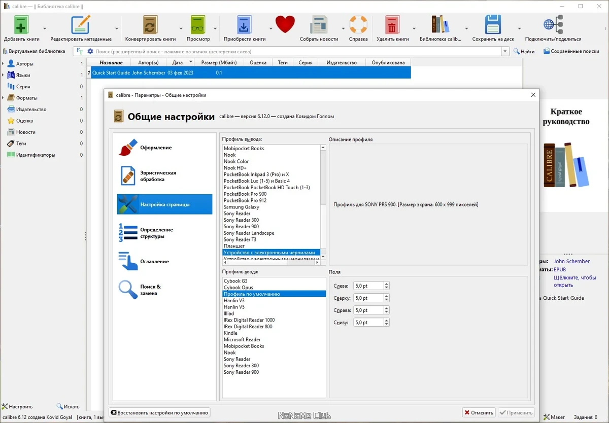
Task: Expand Языки in tag browser
Action: click(3, 75)
